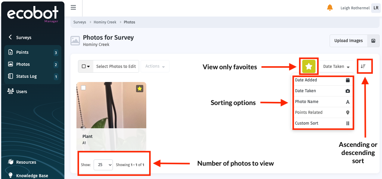Check the Plant photo checkbox
This screenshot has height=179, width=382.
point(84,88)
